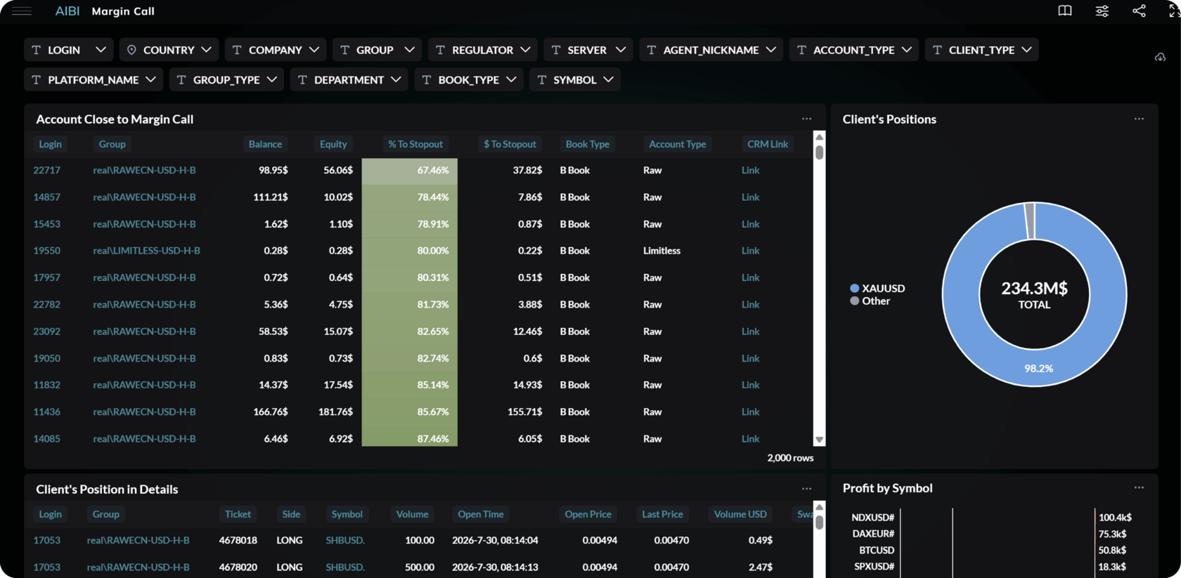Open CRM Link for login 19550

(750, 251)
